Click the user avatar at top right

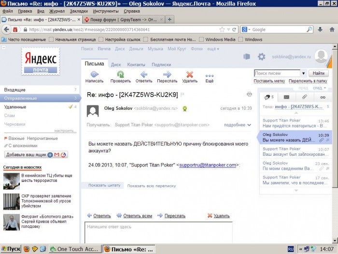321,56
